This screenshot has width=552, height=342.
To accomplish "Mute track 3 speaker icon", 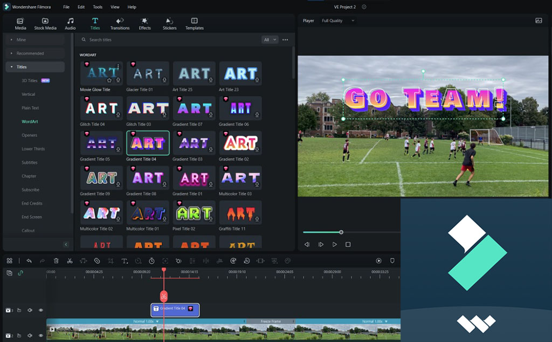I will click(30, 310).
